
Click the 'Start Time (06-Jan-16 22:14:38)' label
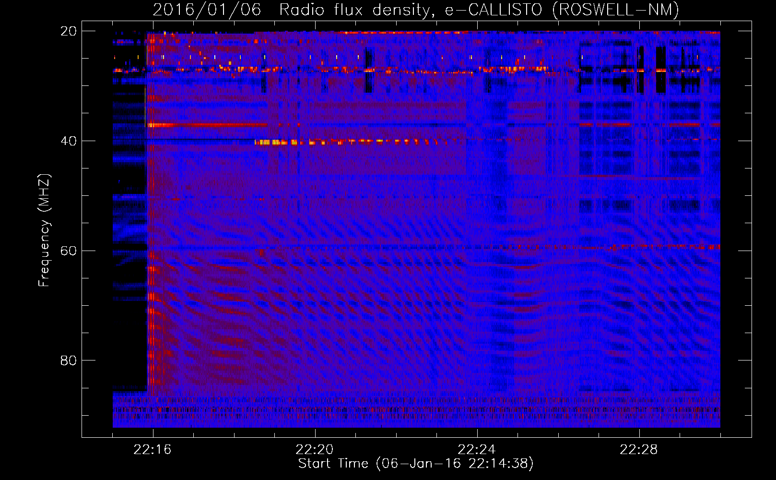click(416, 464)
